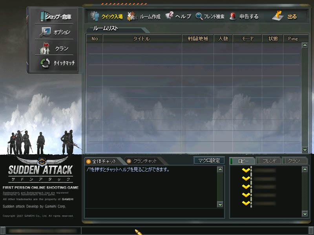This screenshot has width=314, height=235.
Task: Sort room list by 人数 column
Action: [x=223, y=38]
